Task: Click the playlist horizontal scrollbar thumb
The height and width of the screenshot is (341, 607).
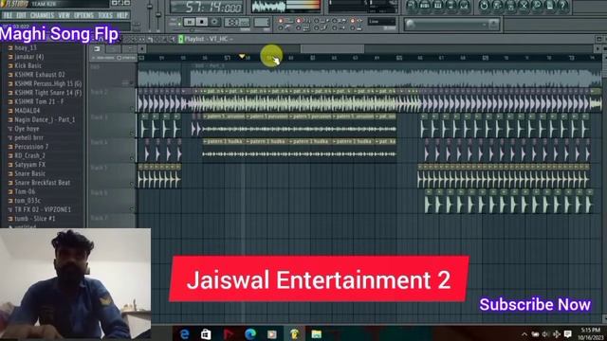Action: 333,48
